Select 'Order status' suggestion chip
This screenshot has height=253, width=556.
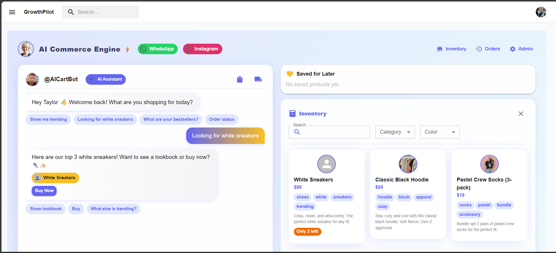click(222, 120)
